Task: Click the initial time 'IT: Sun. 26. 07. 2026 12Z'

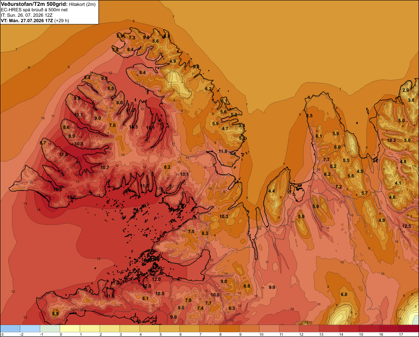Action: tap(26, 15)
